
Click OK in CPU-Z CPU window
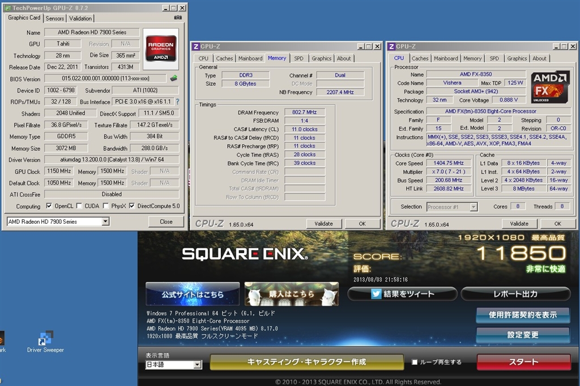[x=558, y=224]
